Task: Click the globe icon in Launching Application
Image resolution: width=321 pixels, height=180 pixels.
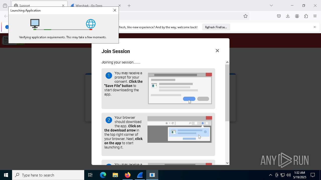Action: pos(91,24)
